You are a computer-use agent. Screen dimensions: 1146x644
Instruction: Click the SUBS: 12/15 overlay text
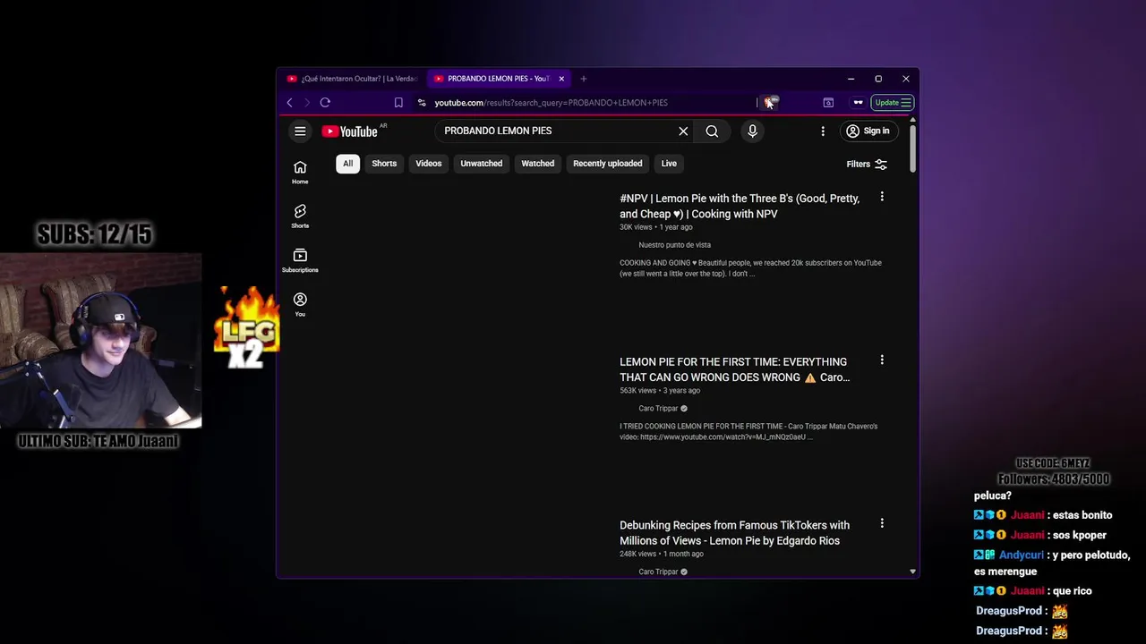click(94, 234)
